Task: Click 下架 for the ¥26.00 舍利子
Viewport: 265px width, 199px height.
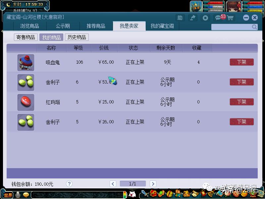Action: (242, 122)
